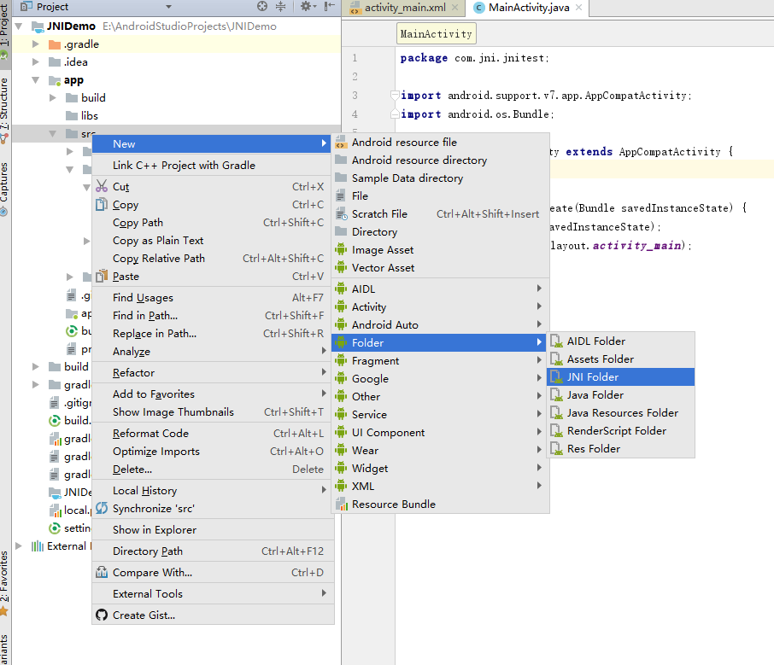The image size is (774, 665).
Task: Click the Java Resources Folder icon
Action: (x=557, y=413)
